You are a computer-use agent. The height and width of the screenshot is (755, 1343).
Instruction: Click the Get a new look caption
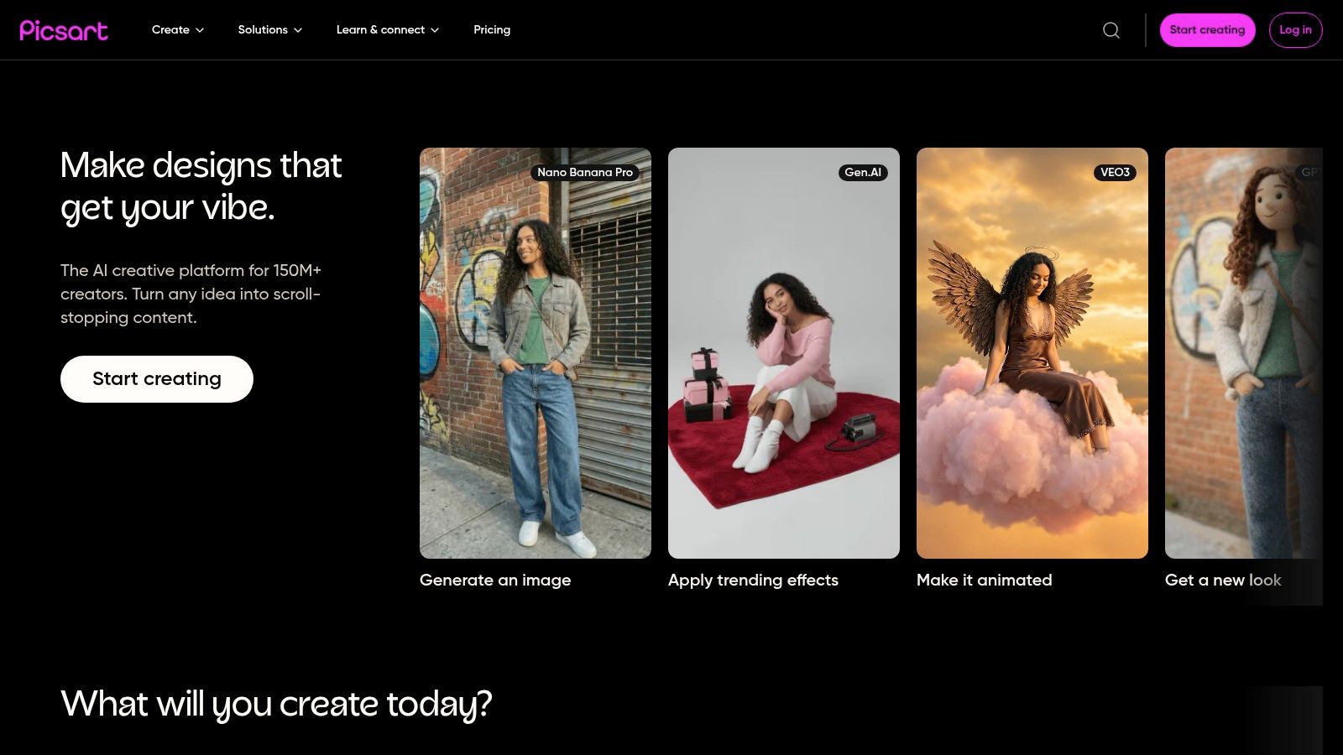pos(1223,580)
